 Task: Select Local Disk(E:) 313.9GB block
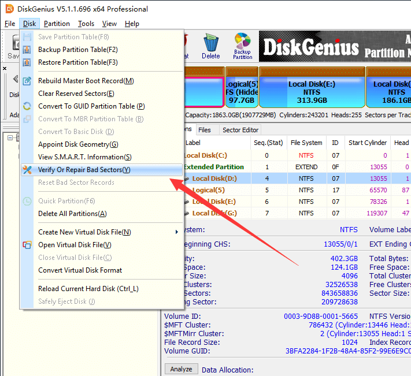(312, 88)
